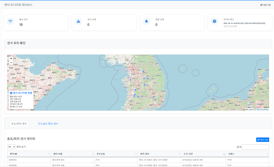The image size is (274, 167).
Task: Sort table by 온도(°C) column arrows
Action: point(136,154)
